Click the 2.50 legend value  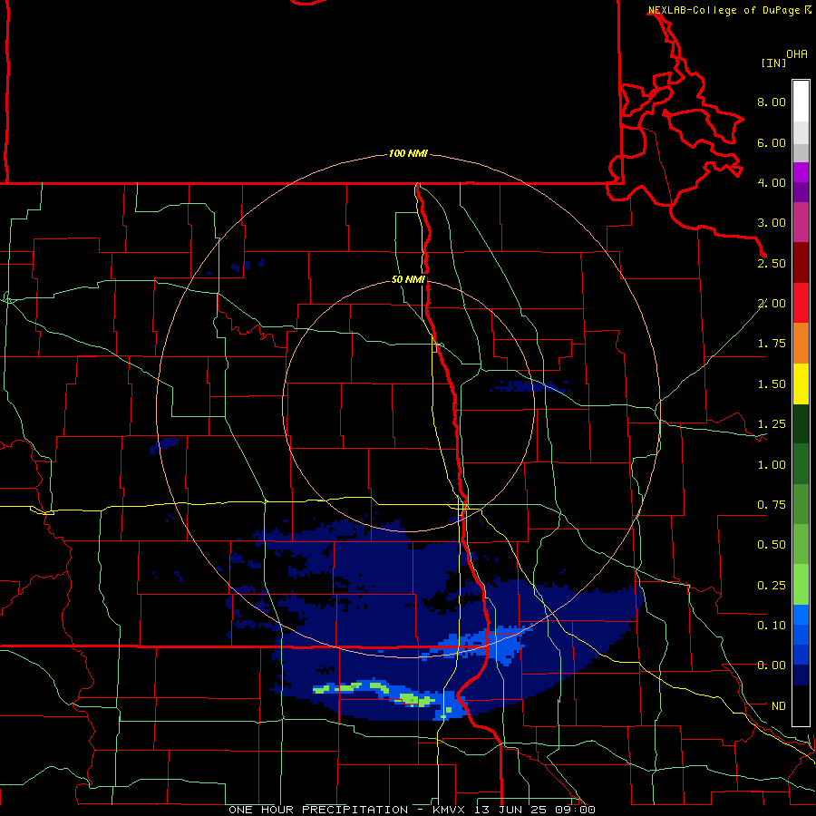tap(772, 263)
